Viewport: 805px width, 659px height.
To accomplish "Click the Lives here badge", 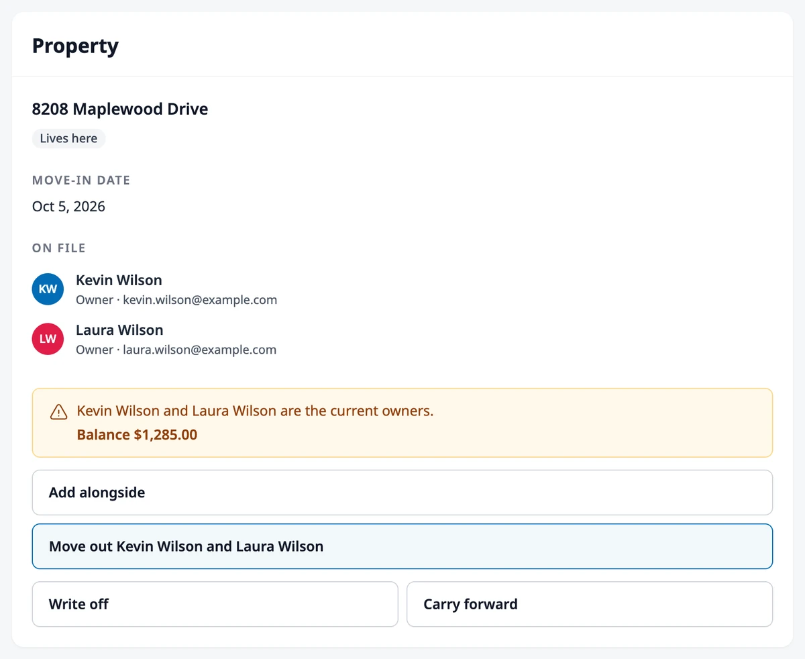I will tap(68, 138).
